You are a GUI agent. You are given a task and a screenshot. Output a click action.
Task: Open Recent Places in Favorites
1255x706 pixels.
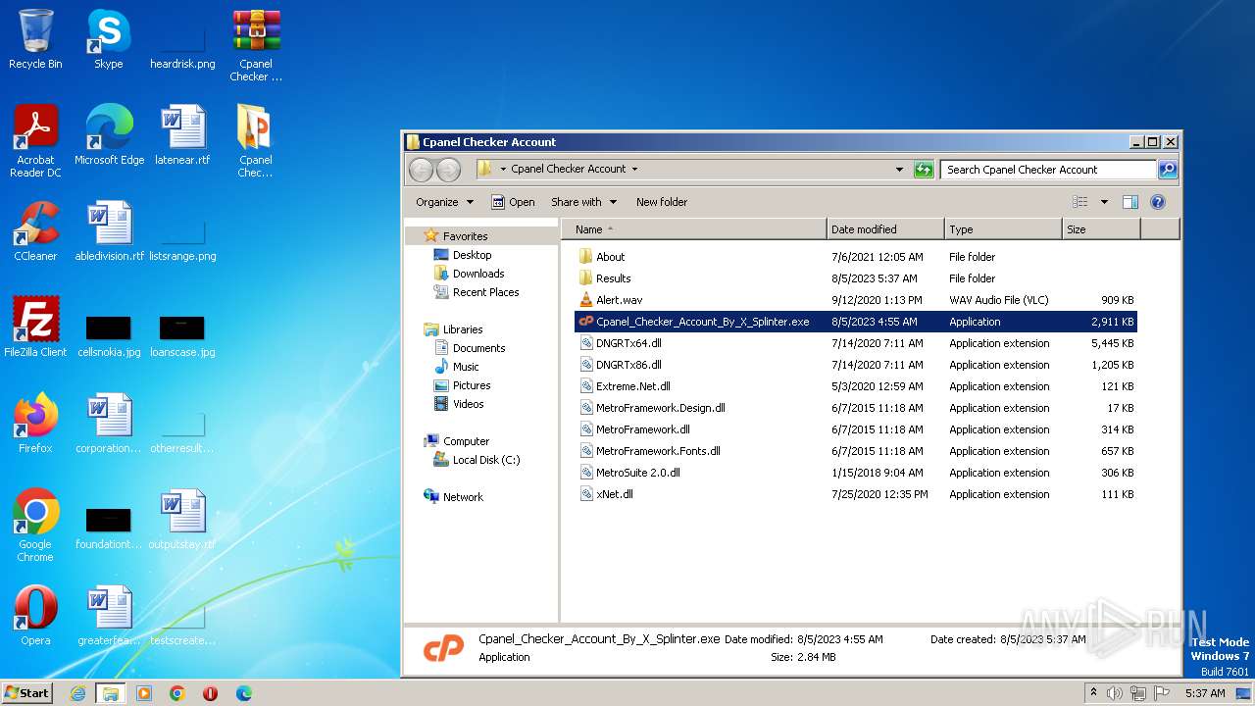[477, 292]
